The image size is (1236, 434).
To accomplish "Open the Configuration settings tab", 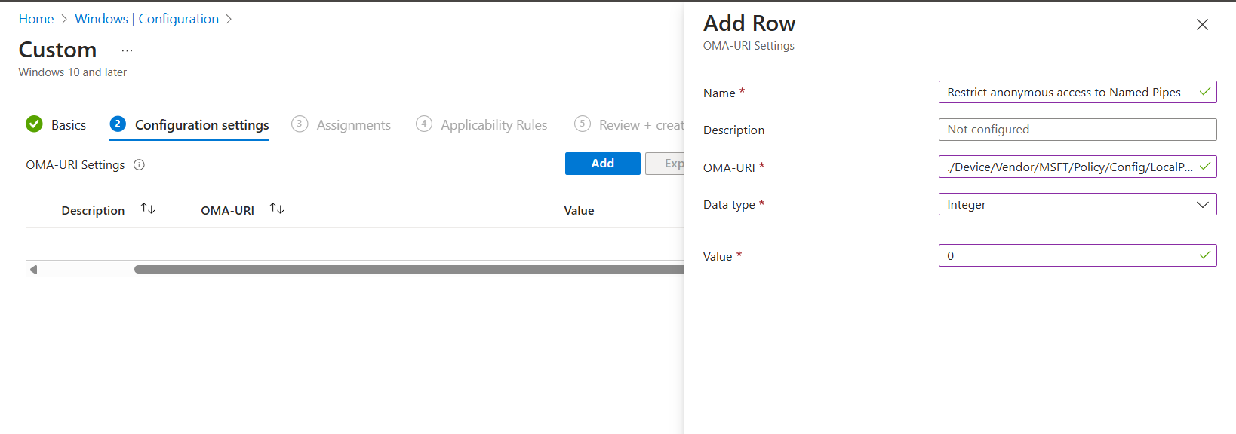I will click(x=201, y=125).
